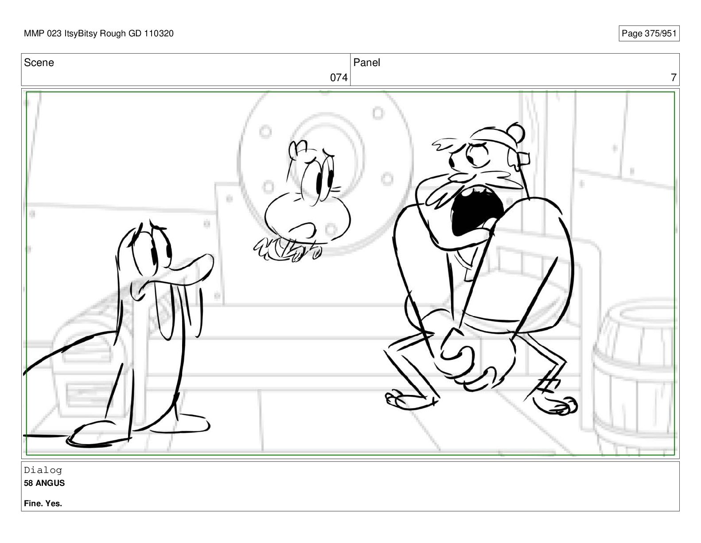Click the storyboard panel drawing
The width and height of the screenshot is (701, 543).
pyautogui.click(x=350, y=273)
